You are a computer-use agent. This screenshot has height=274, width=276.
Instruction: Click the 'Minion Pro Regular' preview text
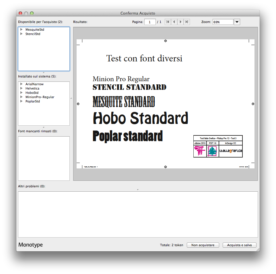121,79
